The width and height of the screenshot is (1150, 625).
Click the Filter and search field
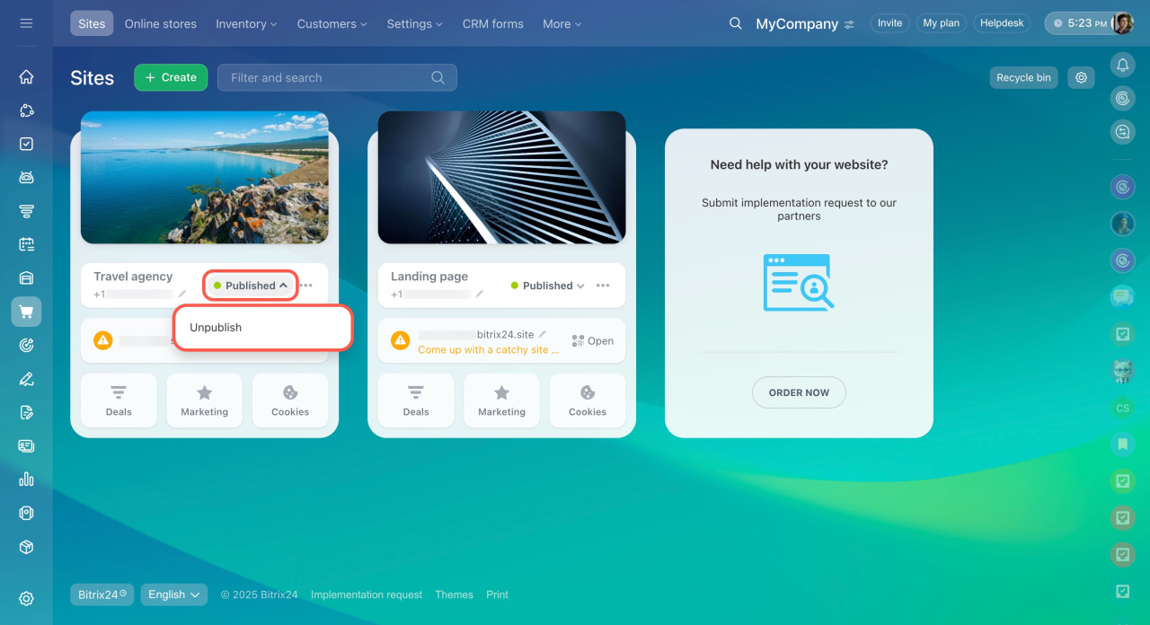click(x=337, y=77)
